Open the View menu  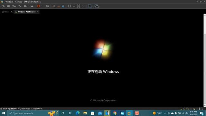coord(14,6)
